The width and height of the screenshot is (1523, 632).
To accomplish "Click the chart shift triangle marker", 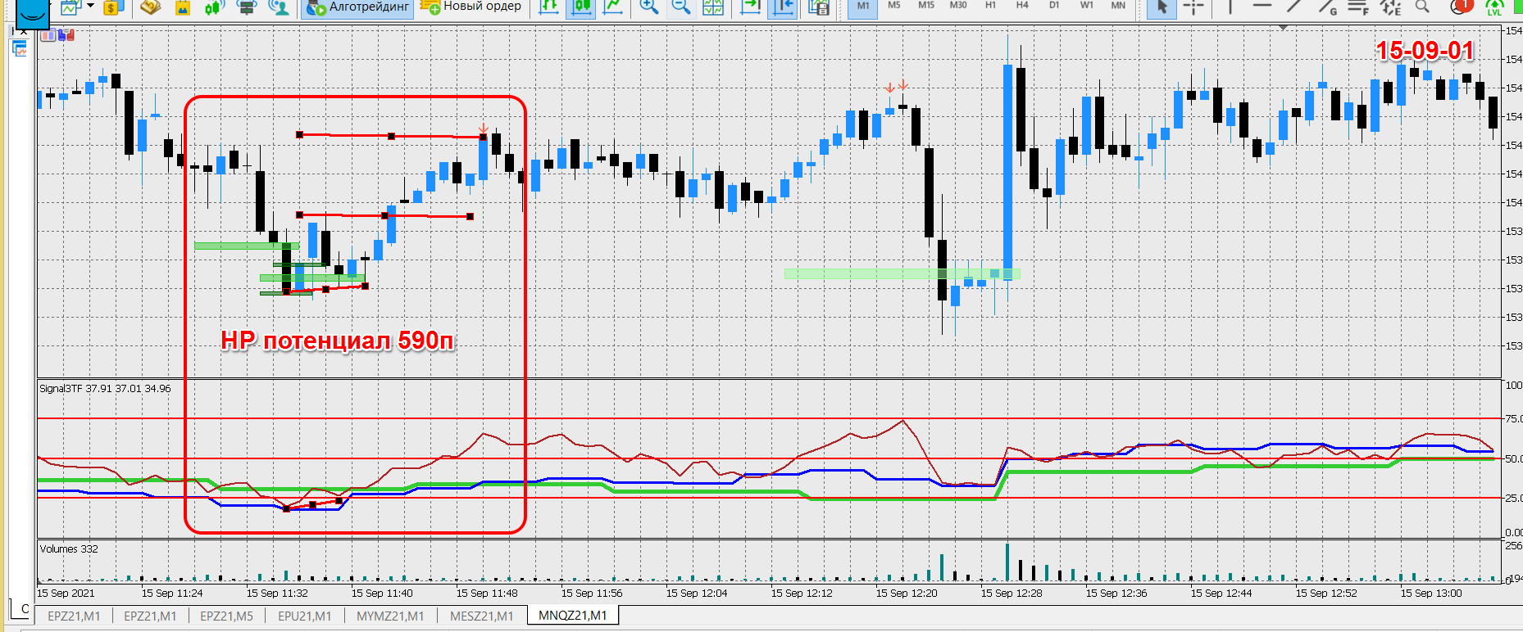I will point(1284,28).
